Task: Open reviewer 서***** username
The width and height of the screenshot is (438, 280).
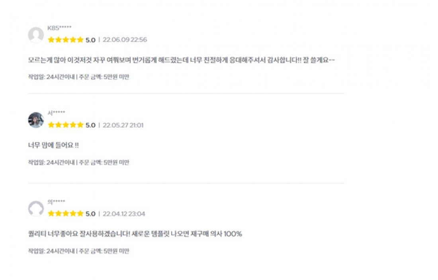Action: pos(56,113)
